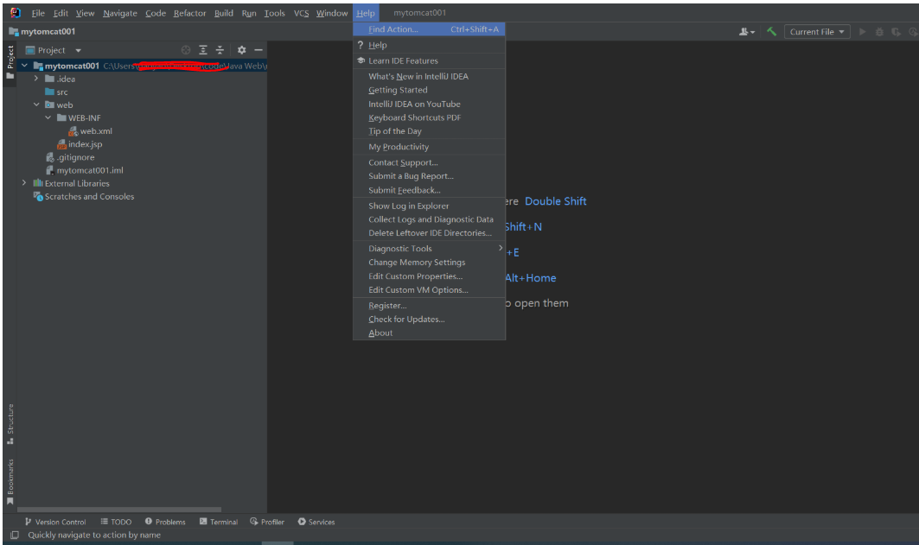Screen dimensions: 919x545
Task: Click Project panel horizontal scrollbar
Action: coord(119,510)
